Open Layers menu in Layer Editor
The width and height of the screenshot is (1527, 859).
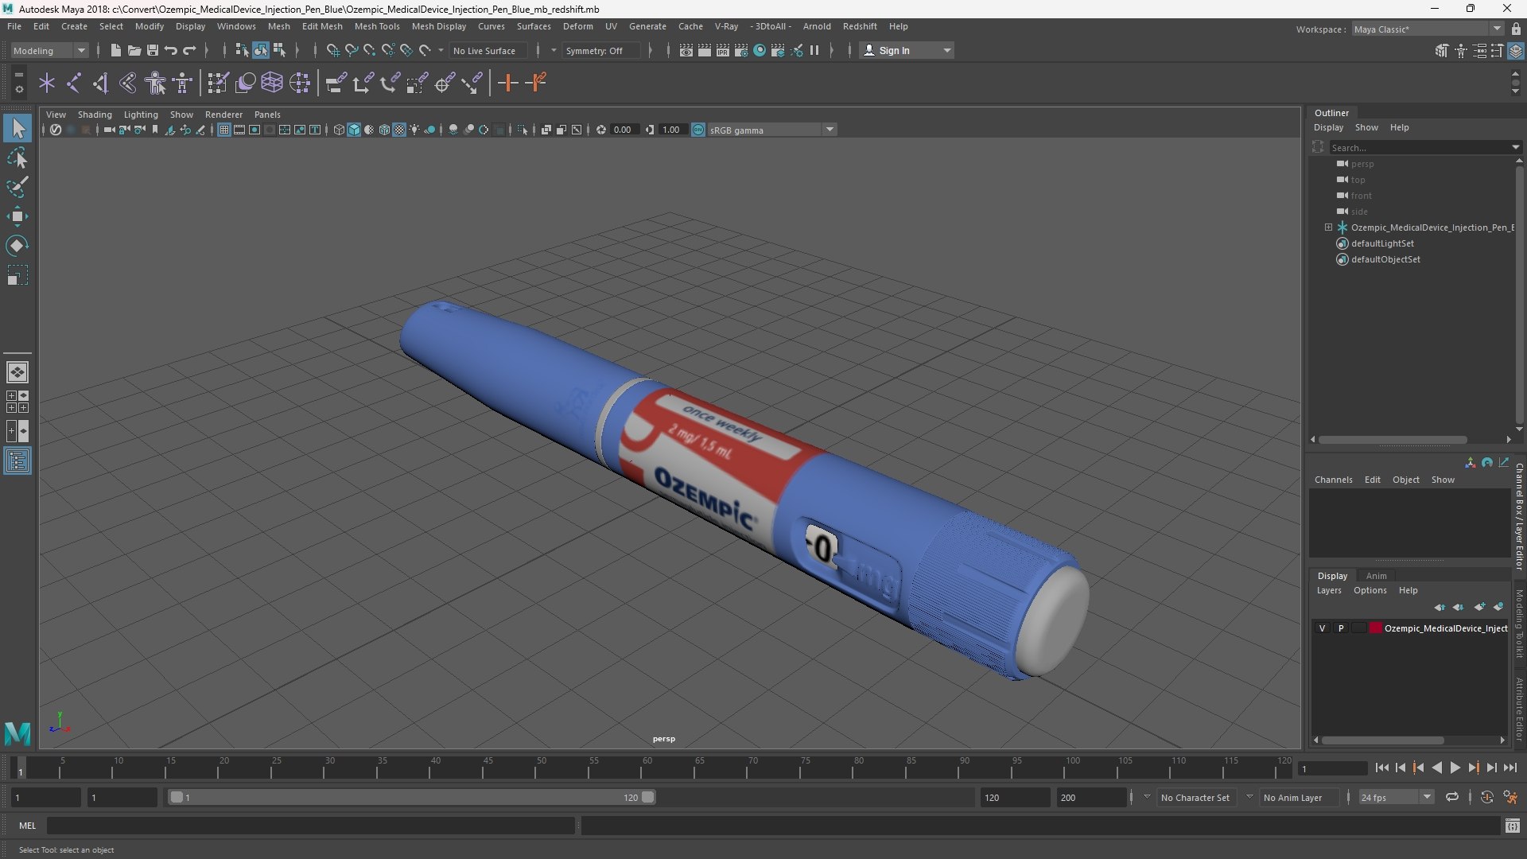click(1328, 590)
